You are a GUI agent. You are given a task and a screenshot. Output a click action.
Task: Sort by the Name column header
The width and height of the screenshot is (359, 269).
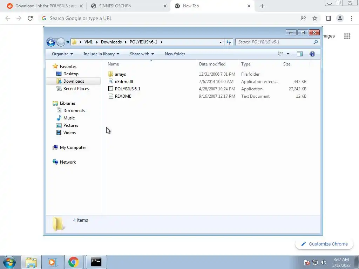point(151,64)
